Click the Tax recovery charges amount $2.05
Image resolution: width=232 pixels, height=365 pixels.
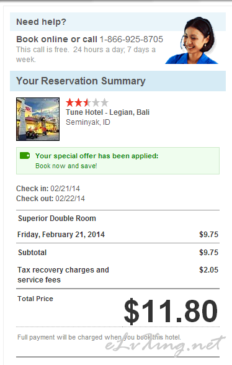tap(208, 270)
